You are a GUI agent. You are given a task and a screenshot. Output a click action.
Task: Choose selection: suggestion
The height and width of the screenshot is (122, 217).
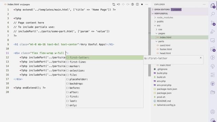(104, 70)
